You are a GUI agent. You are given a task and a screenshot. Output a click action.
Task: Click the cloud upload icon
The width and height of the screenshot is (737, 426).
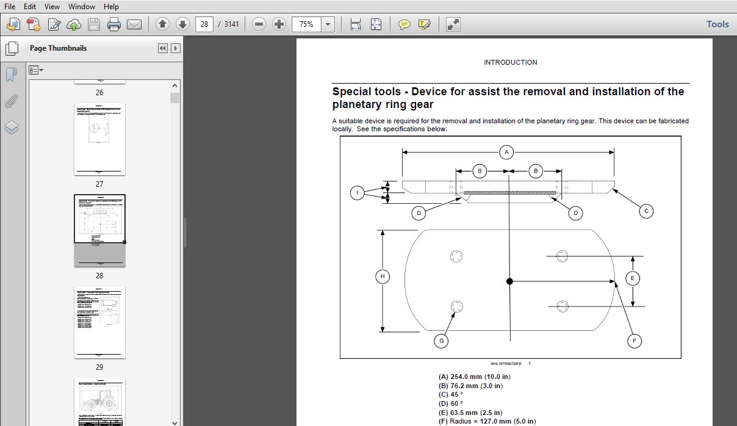(x=74, y=24)
